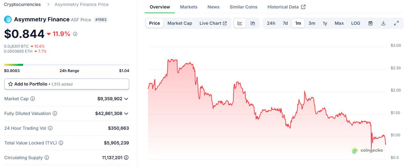Viewport: 409px width, 167px height.
Task: Click info icon next to 11,137,201
Action: (x=126, y=158)
